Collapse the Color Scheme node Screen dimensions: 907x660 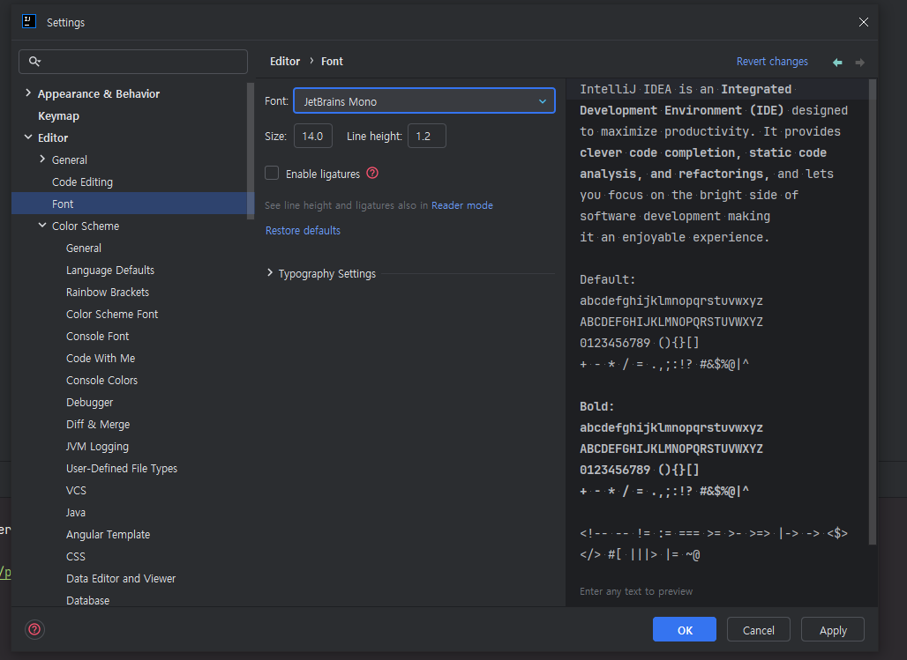tap(42, 226)
